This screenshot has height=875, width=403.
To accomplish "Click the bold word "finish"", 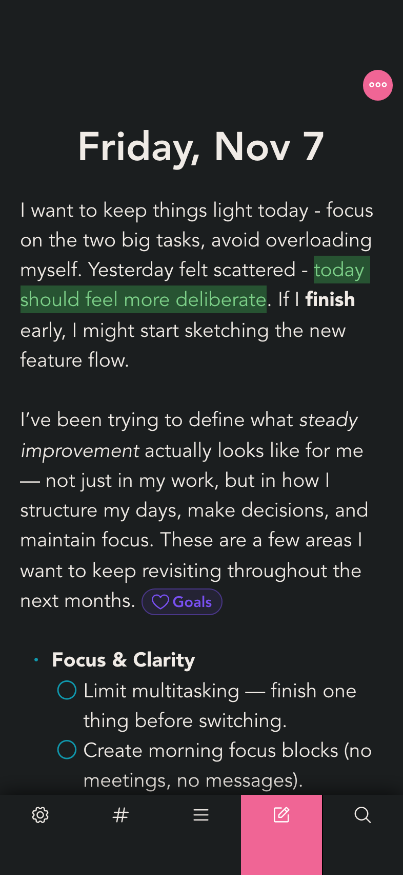I will (x=330, y=299).
